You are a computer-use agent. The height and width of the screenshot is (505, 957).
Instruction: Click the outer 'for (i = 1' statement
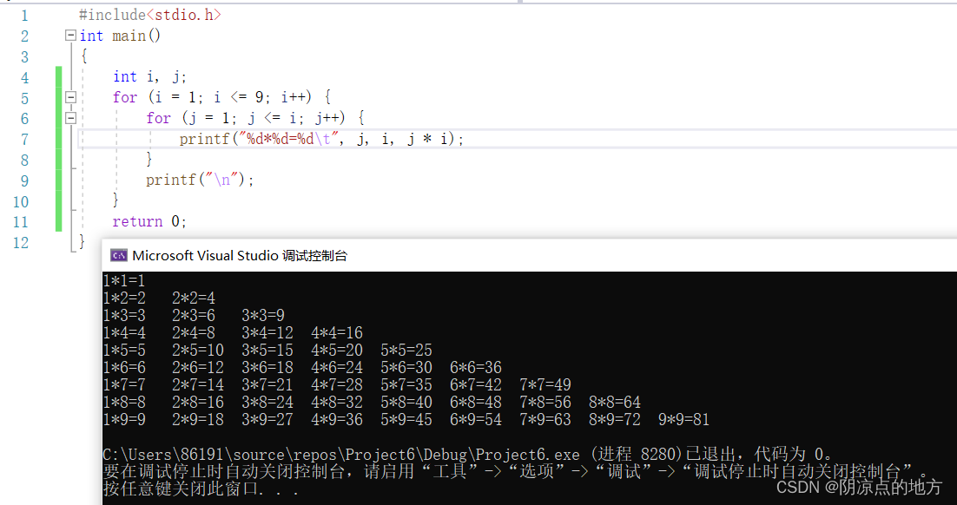pyautogui.click(x=221, y=97)
